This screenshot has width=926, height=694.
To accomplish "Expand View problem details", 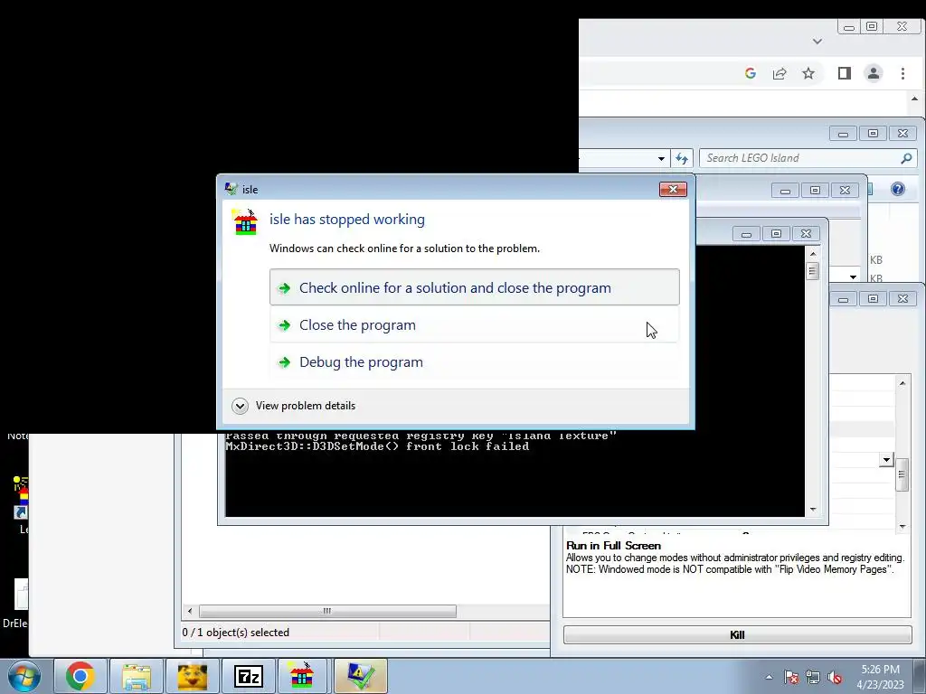I will click(294, 406).
